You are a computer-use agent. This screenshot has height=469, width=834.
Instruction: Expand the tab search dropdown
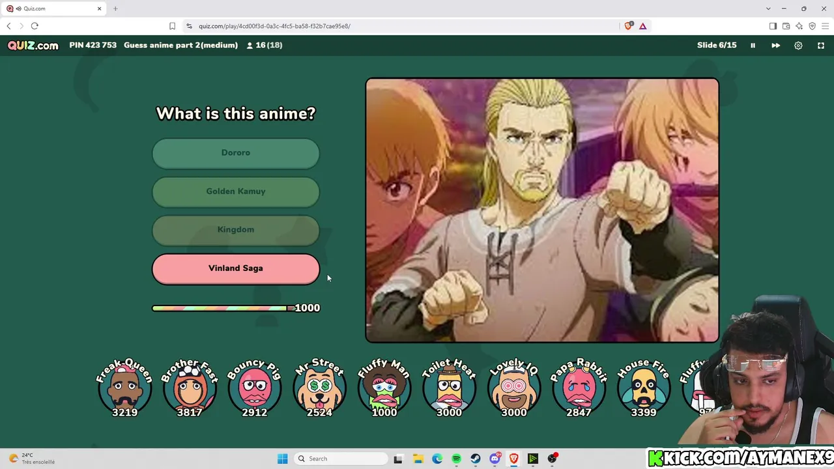tap(768, 8)
